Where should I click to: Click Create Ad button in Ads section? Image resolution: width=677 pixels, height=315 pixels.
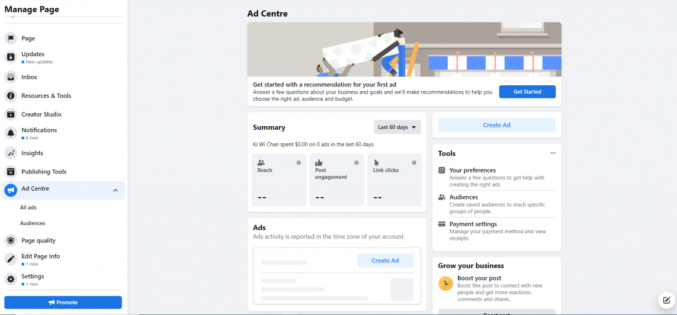pos(385,261)
